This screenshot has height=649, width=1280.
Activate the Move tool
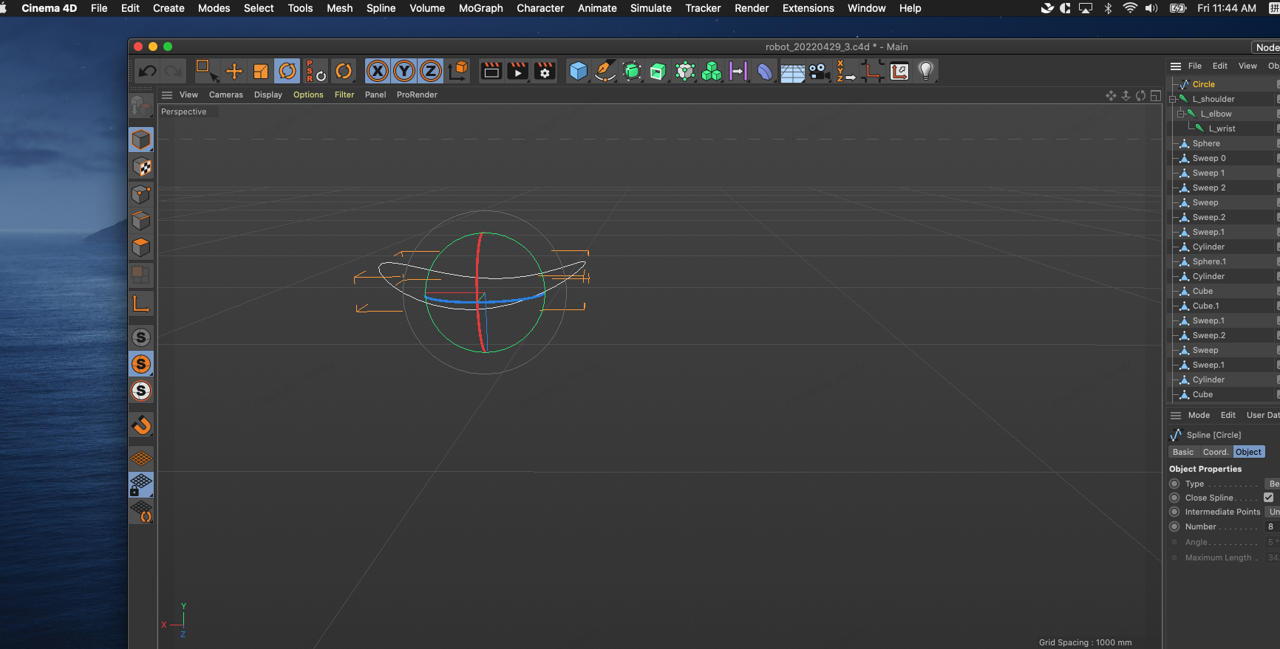point(234,71)
